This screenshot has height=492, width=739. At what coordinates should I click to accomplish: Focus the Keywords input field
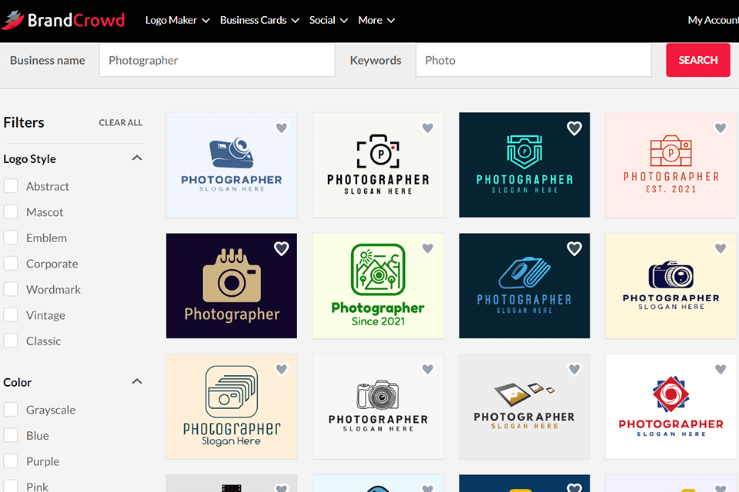coord(533,60)
